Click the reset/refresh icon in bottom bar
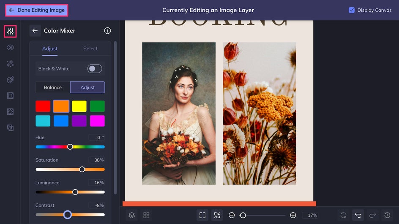The image size is (399, 224). tap(343, 215)
